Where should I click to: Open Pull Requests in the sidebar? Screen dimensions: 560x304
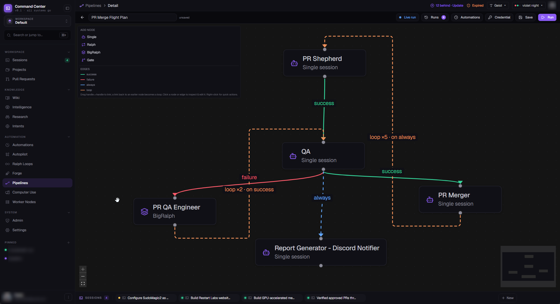click(x=37, y=79)
